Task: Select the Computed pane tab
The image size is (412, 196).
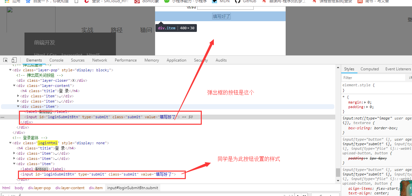Action: [x=370, y=69]
